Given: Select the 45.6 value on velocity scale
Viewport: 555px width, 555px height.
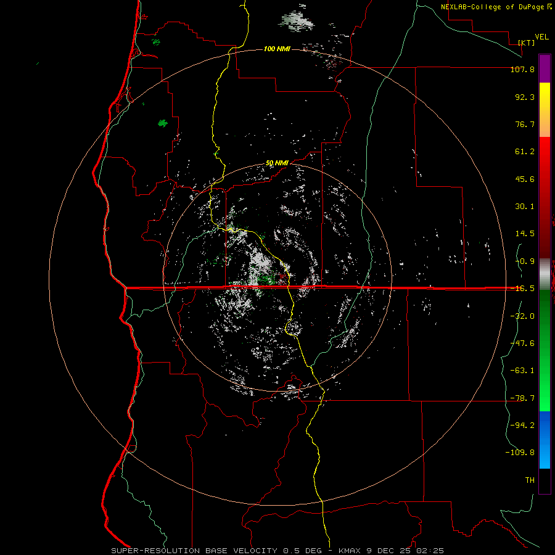Looking at the screenshot, I should (x=525, y=179).
